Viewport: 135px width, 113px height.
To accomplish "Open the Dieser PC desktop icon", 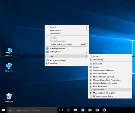I will point(9,52).
